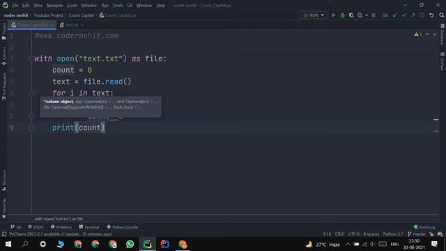Open the Python Console tool window
The width and height of the screenshot is (446, 251).
[x=123, y=227]
